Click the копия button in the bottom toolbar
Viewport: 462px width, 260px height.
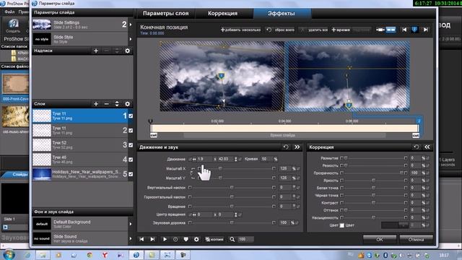click(214, 239)
